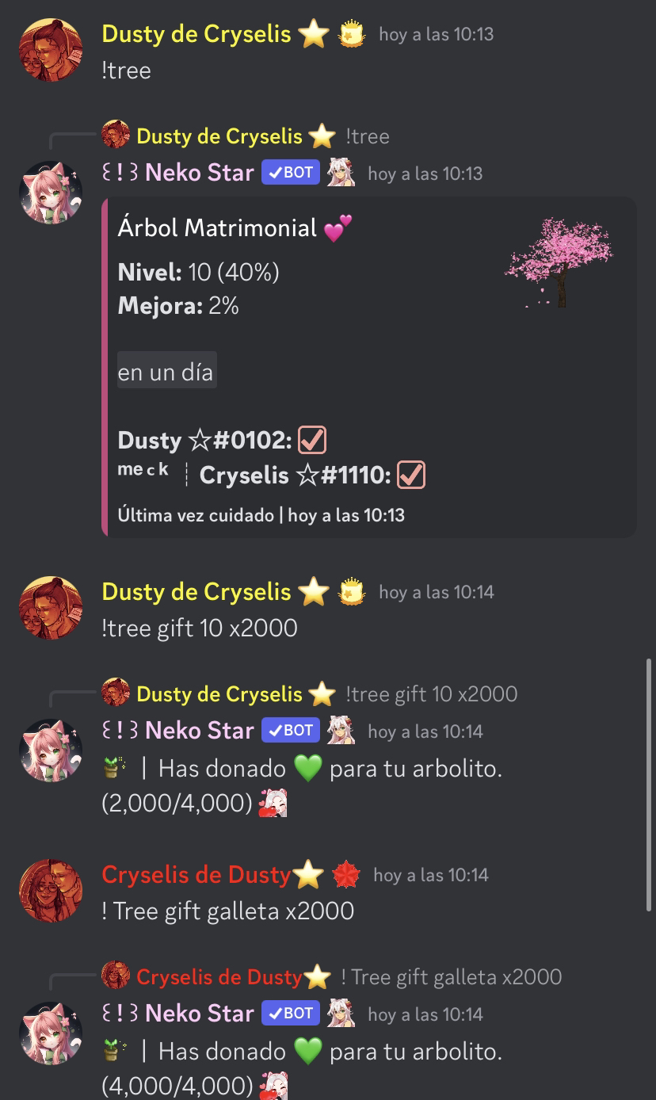Click Neko Star name on the 10:13 embed message
Viewport: 656px width, 1100px height.
click(200, 173)
